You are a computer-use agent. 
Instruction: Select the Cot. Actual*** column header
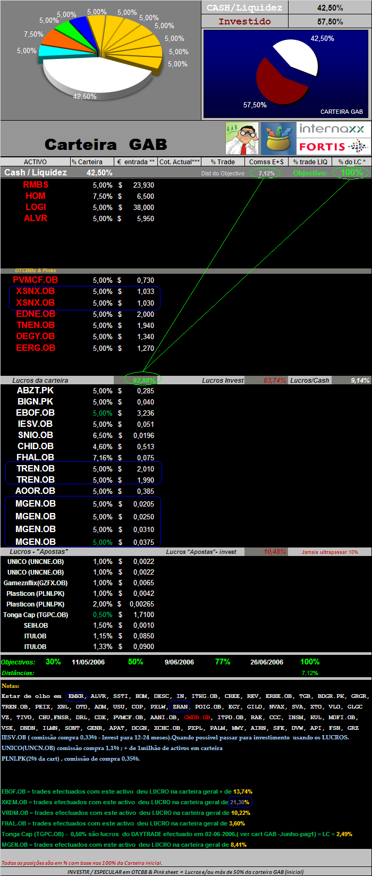tap(180, 162)
